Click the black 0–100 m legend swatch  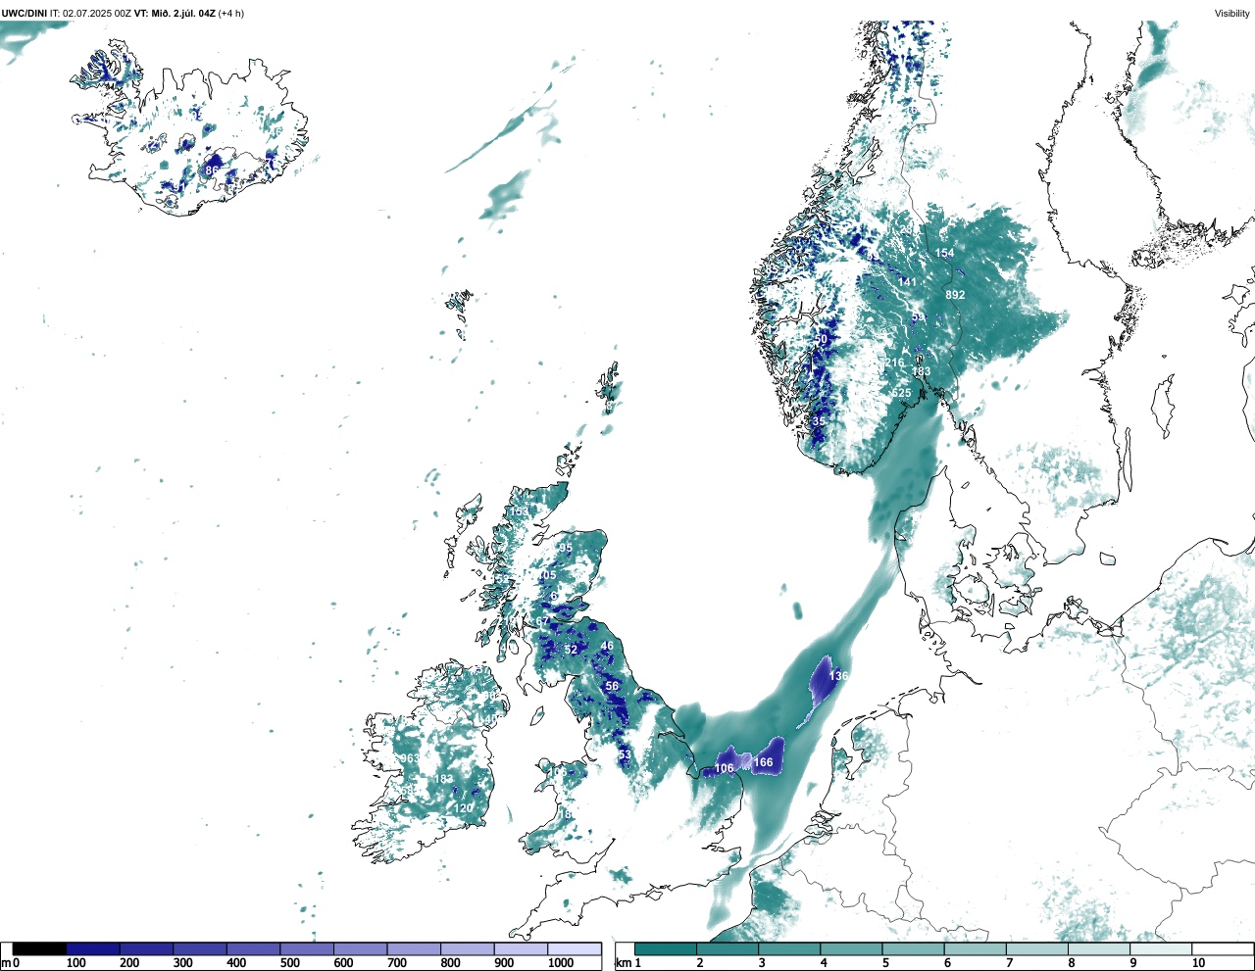click(39, 948)
